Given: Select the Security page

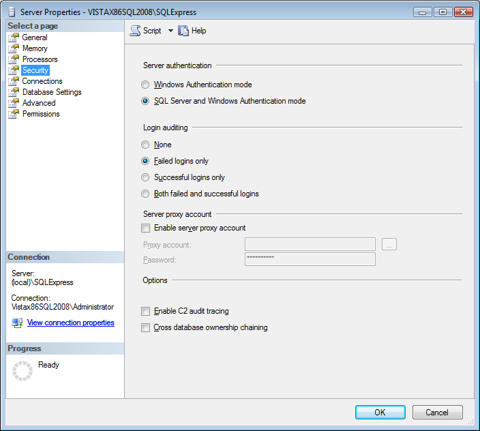Looking at the screenshot, I should click(x=35, y=70).
